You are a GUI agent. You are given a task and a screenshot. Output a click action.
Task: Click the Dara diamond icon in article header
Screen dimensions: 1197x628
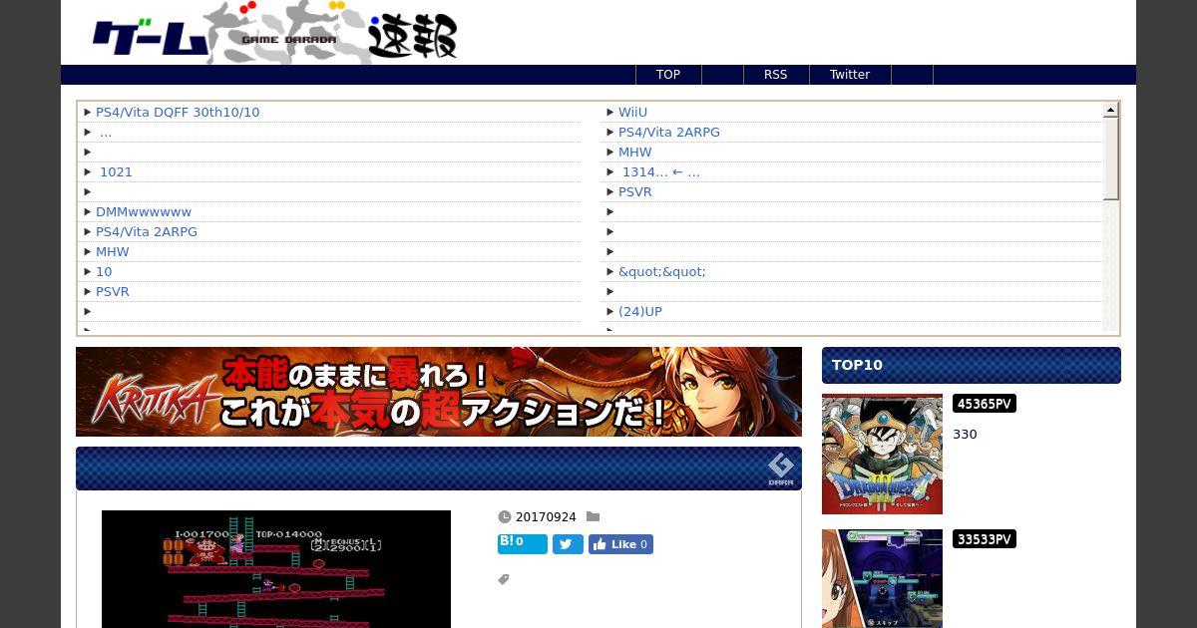[780, 469]
